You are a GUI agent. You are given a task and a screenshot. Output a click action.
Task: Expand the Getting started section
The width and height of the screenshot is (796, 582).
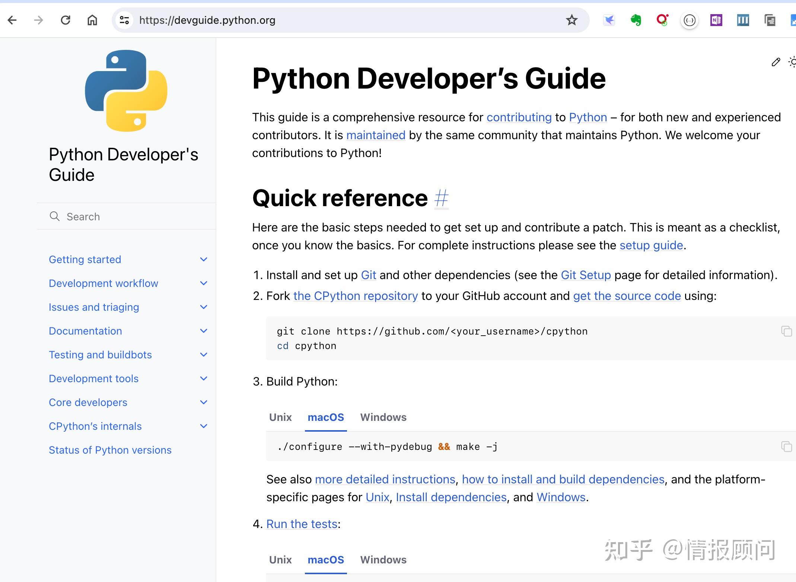204,259
